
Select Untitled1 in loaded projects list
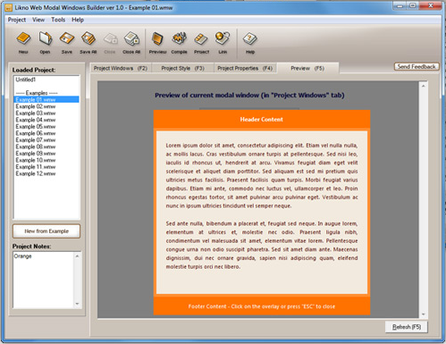click(x=46, y=80)
